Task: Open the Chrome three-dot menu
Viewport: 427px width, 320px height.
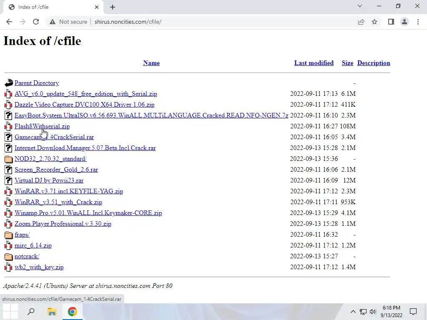Action: pyautogui.click(x=418, y=22)
